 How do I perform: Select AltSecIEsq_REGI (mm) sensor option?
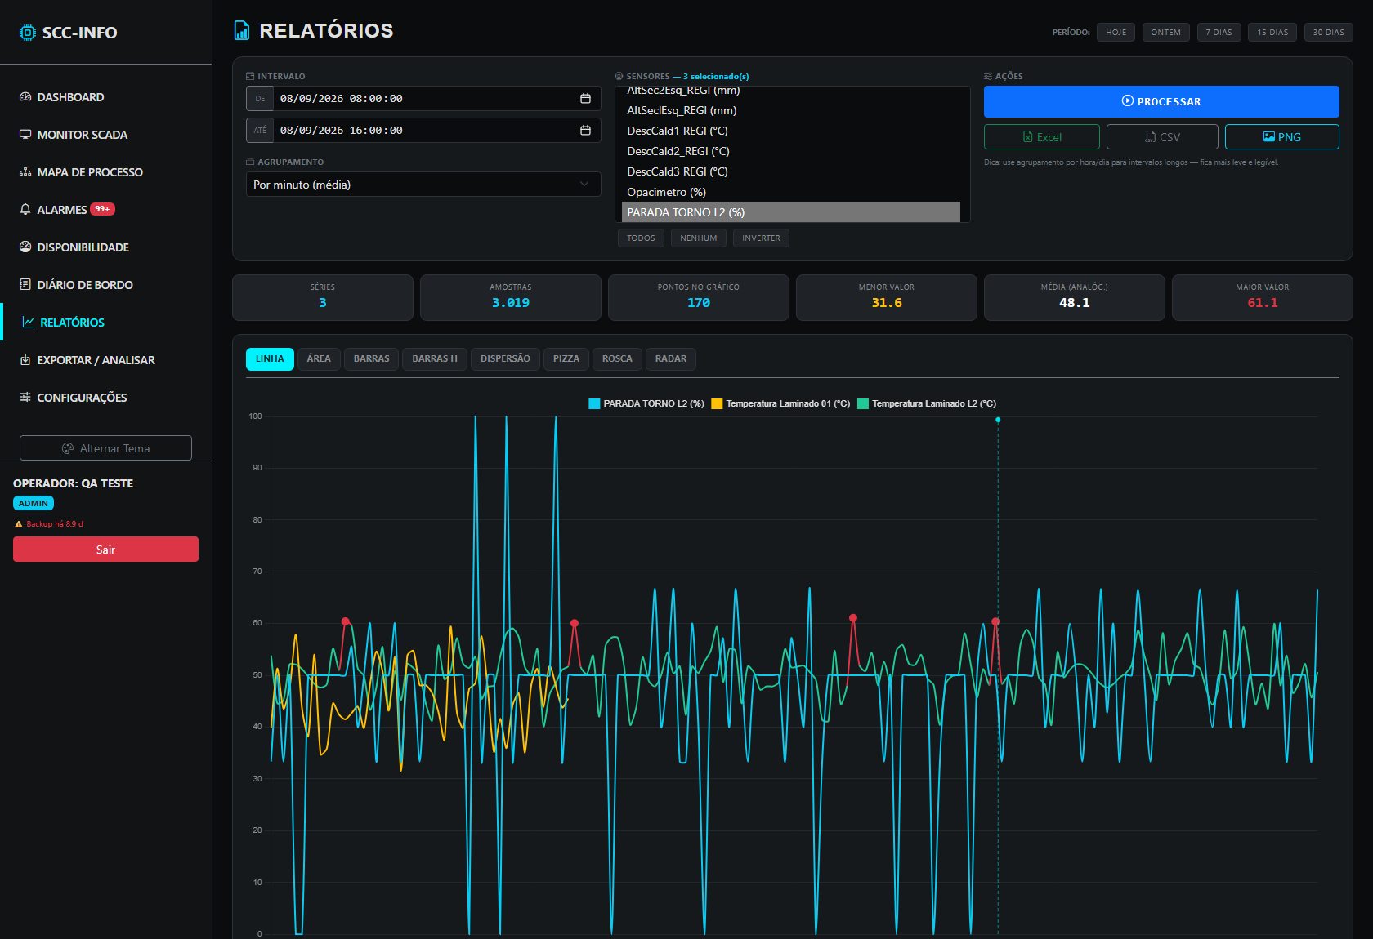[790, 110]
